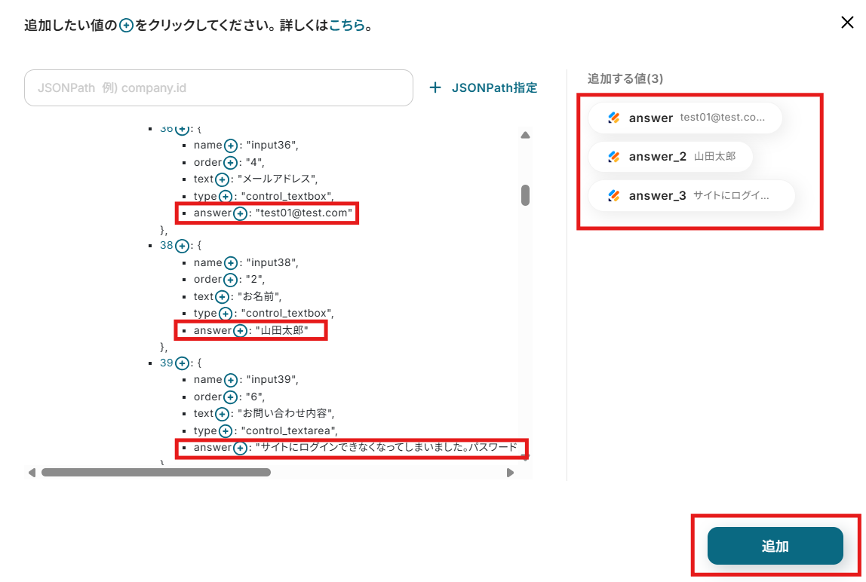Click plus icon next to order "6"
Viewport: 866px width, 582px height.
(x=230, y=397)
